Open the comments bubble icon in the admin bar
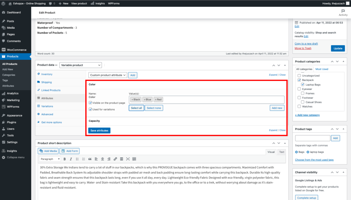Screen dimensions: 351x200 pos(50,3)
